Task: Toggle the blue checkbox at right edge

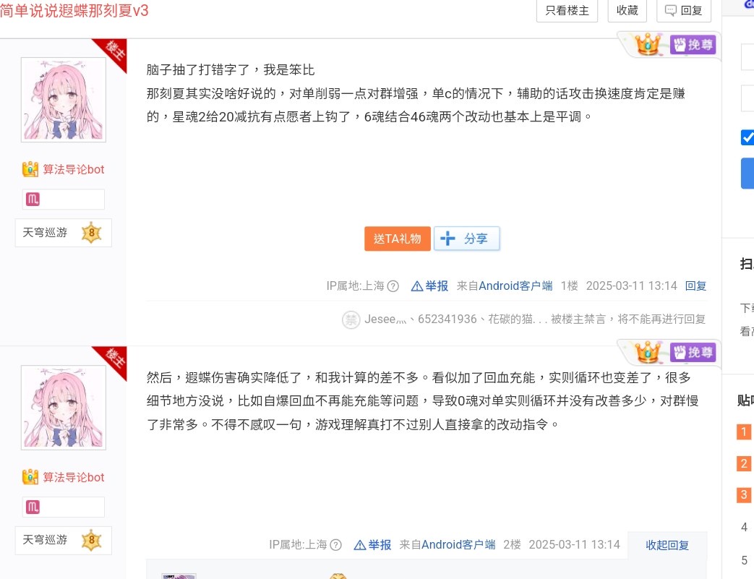Action: [x=747, y=137]
